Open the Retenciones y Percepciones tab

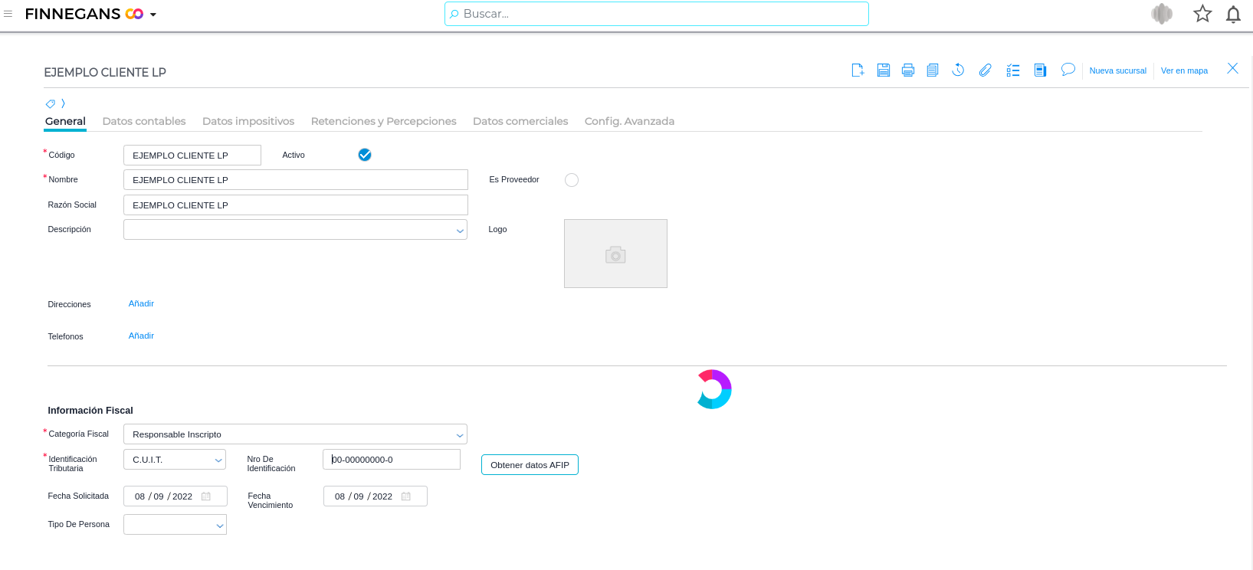point(383,121)
